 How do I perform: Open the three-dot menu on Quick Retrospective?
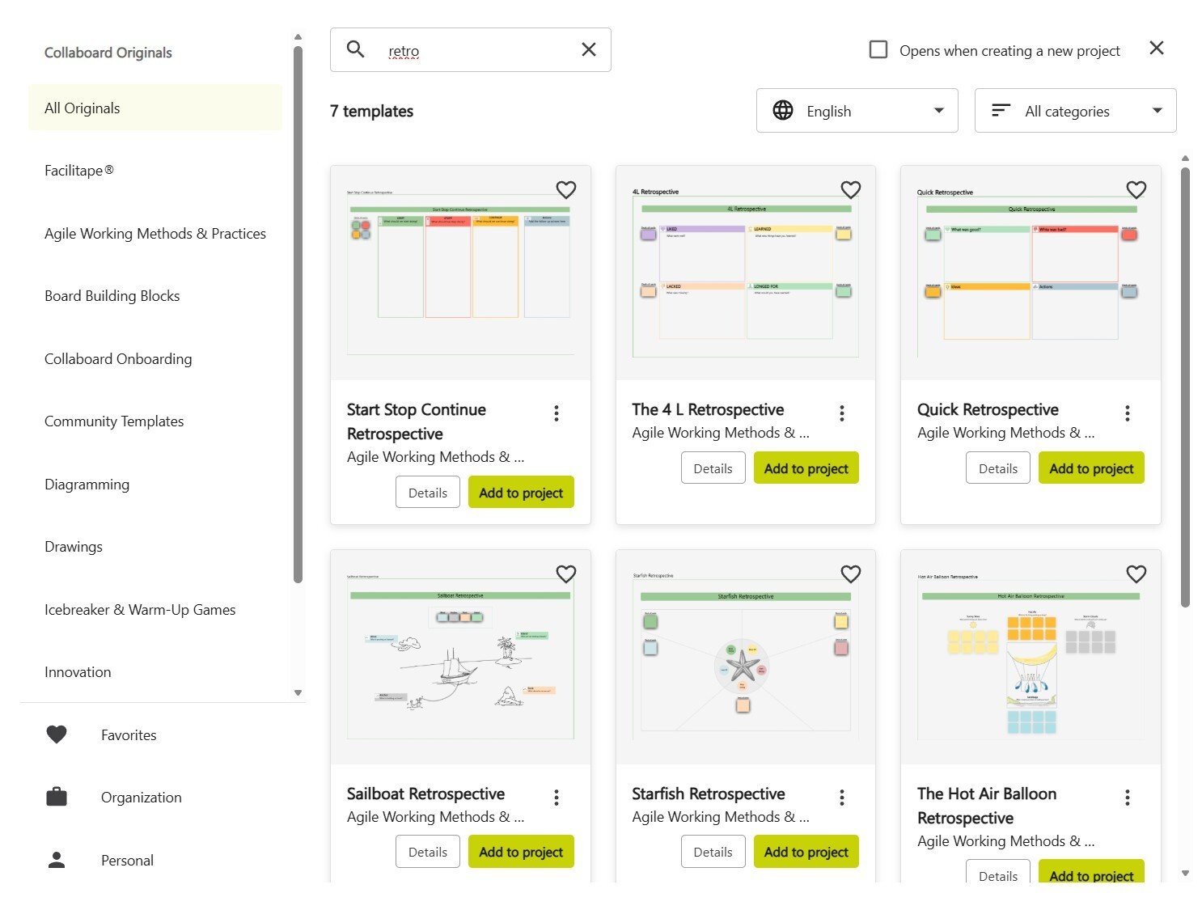(1127, 413)
